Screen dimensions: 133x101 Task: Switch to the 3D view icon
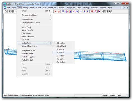click(x=63, y=11)
